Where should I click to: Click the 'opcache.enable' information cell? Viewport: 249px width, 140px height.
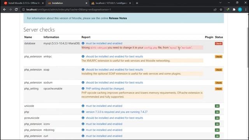(x=53, y=89)
